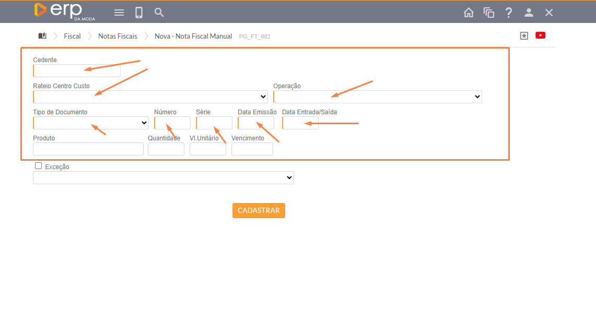Screen dimensions: 596x322
Task: Click the multiple windows icon
Action: 488,13
